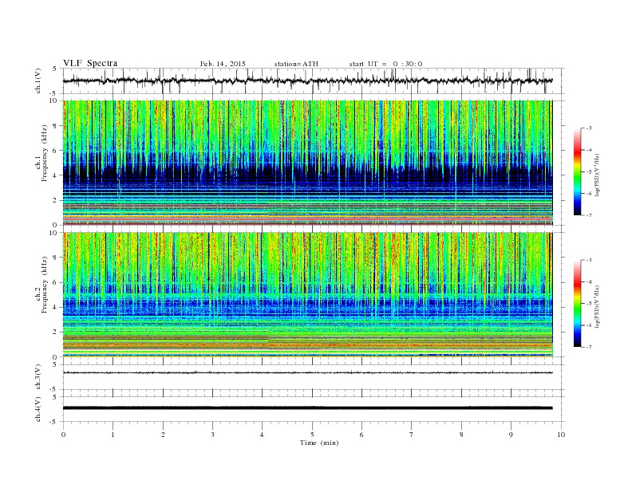The width and height of the screenshot is (632, 488).
Task: Click the "6" kHz tick of ch.1 spectrogram
Action: 55,151
